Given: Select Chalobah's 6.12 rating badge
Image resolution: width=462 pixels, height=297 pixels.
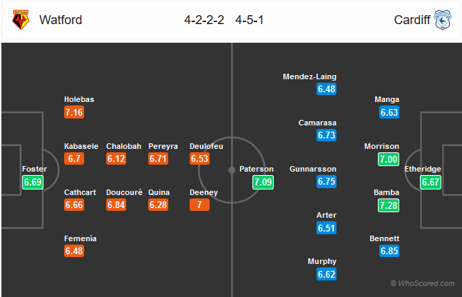Looking at the screenshot, I should 116,158.
